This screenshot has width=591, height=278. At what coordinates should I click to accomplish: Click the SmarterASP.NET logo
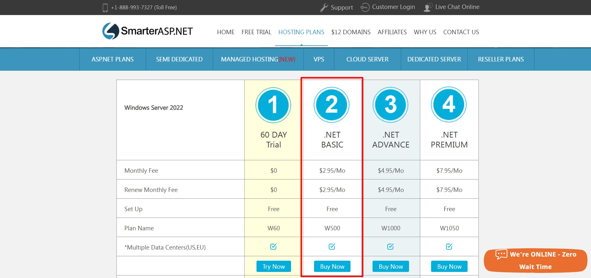[x=147, y=31]
